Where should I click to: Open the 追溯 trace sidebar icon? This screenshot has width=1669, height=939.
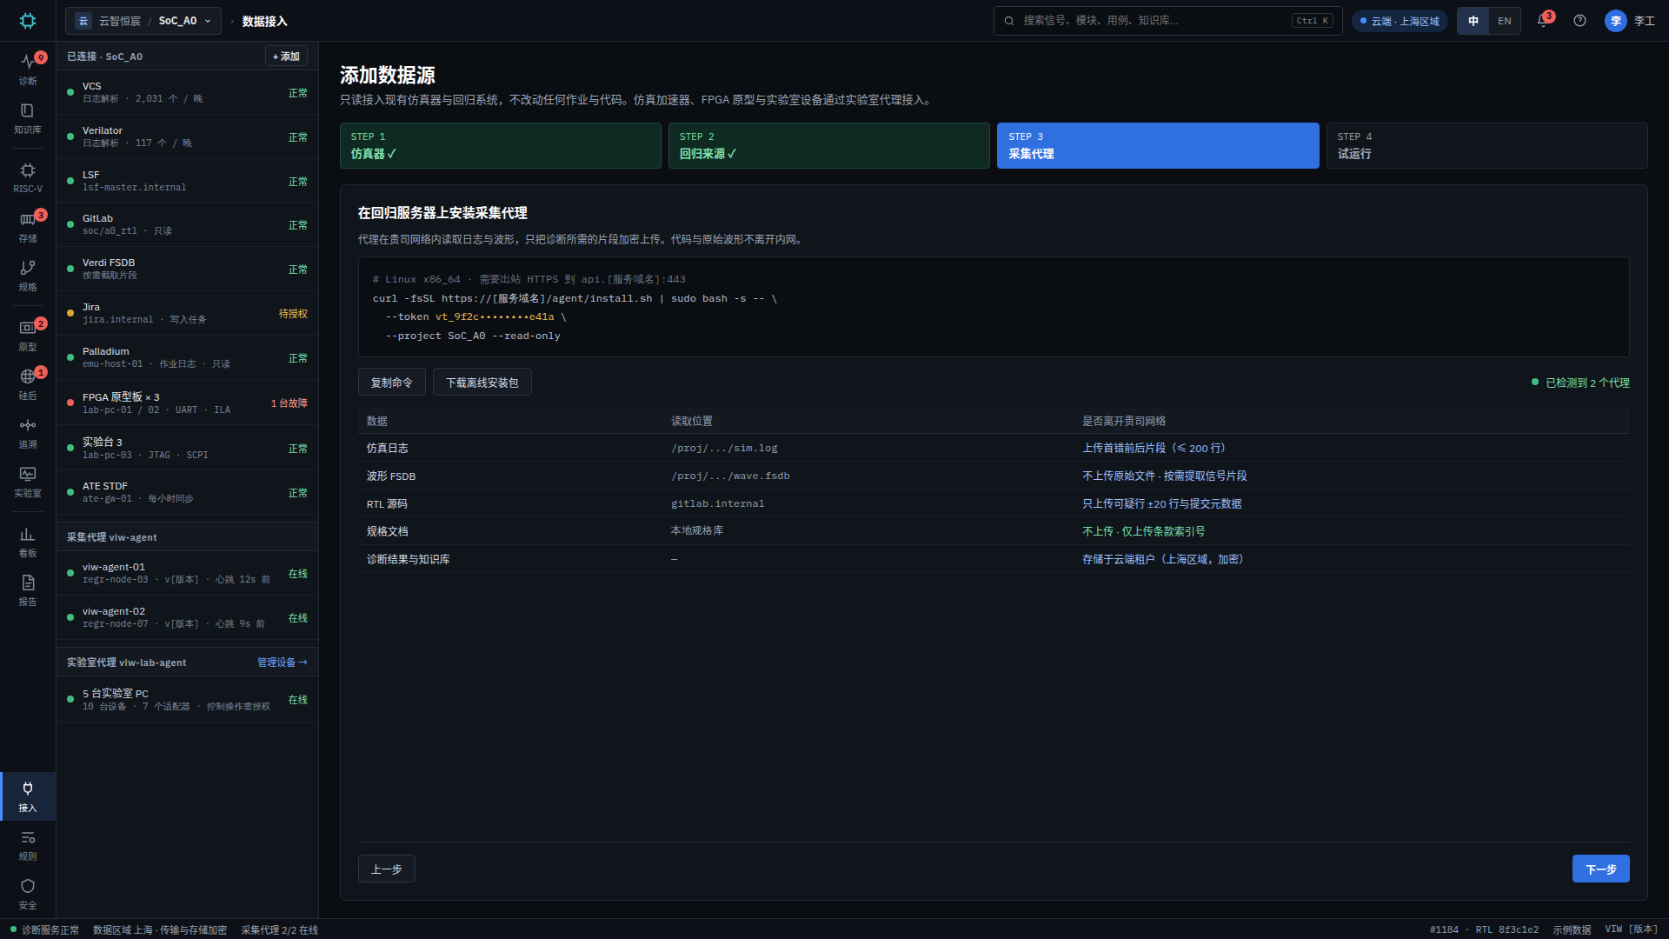coord(28,433)
